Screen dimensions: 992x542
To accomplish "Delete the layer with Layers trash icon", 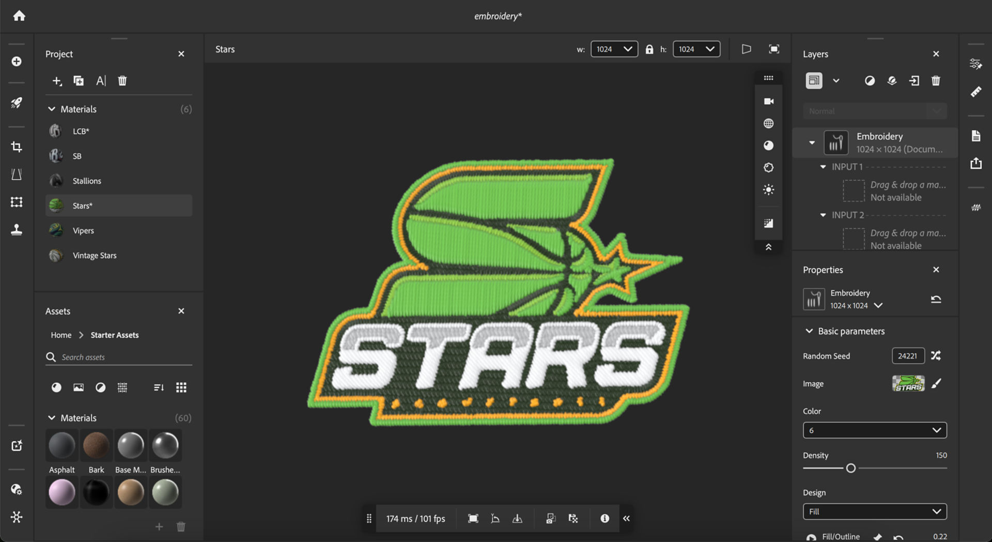I will pyautogui.click(x=936, y=81).
